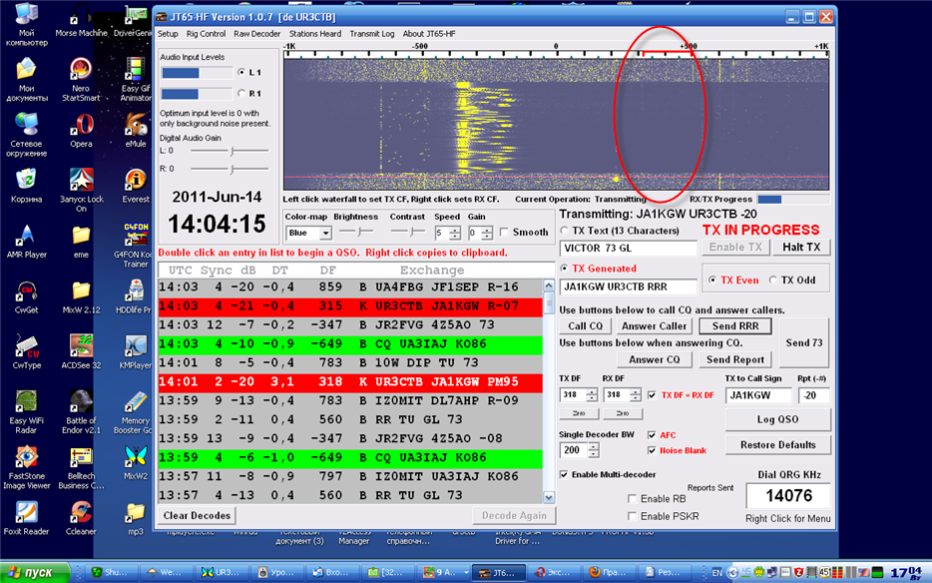Open the Мой компьютер desktop icon
Image resolution: width=932 pixels, height=583 pixels.
(26, 24)
